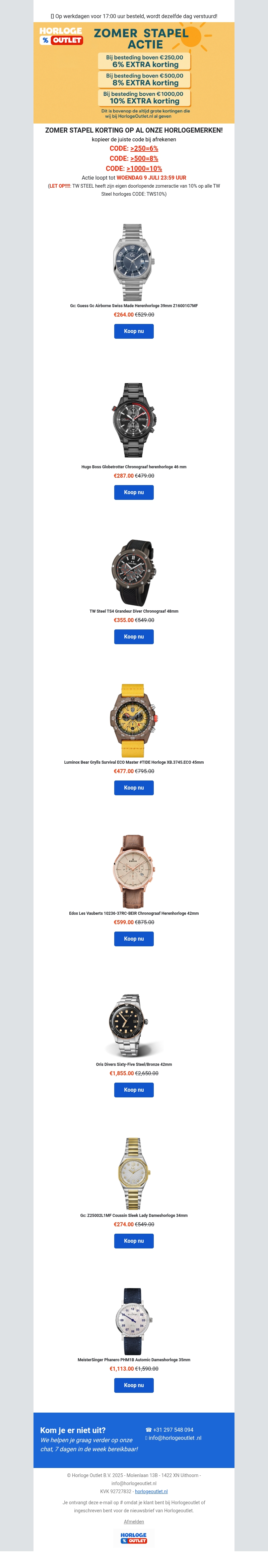Screen dimensions: 268x1564
Task: Select the yellow Luminox Bear Grylls watch image
Action: 134,720
